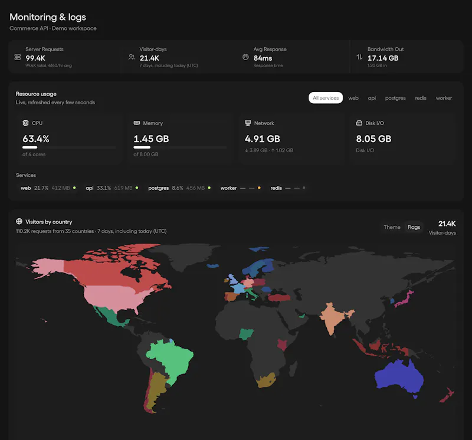Filter resource usage by redis tab
The height and width of the screenshot is (440, 472).
pyautogui.click(x=421, y=98)
